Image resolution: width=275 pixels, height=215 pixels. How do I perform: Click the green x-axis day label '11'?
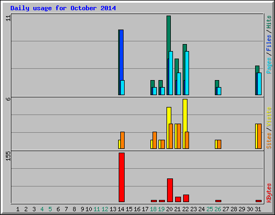[97, 209]
